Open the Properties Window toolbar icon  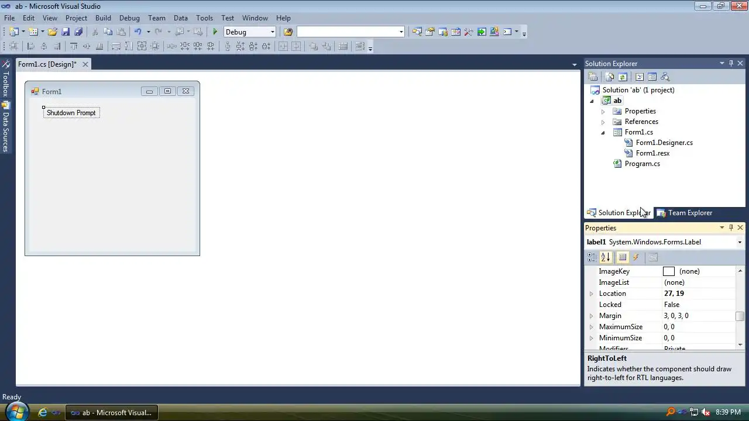tap(430, 32)
